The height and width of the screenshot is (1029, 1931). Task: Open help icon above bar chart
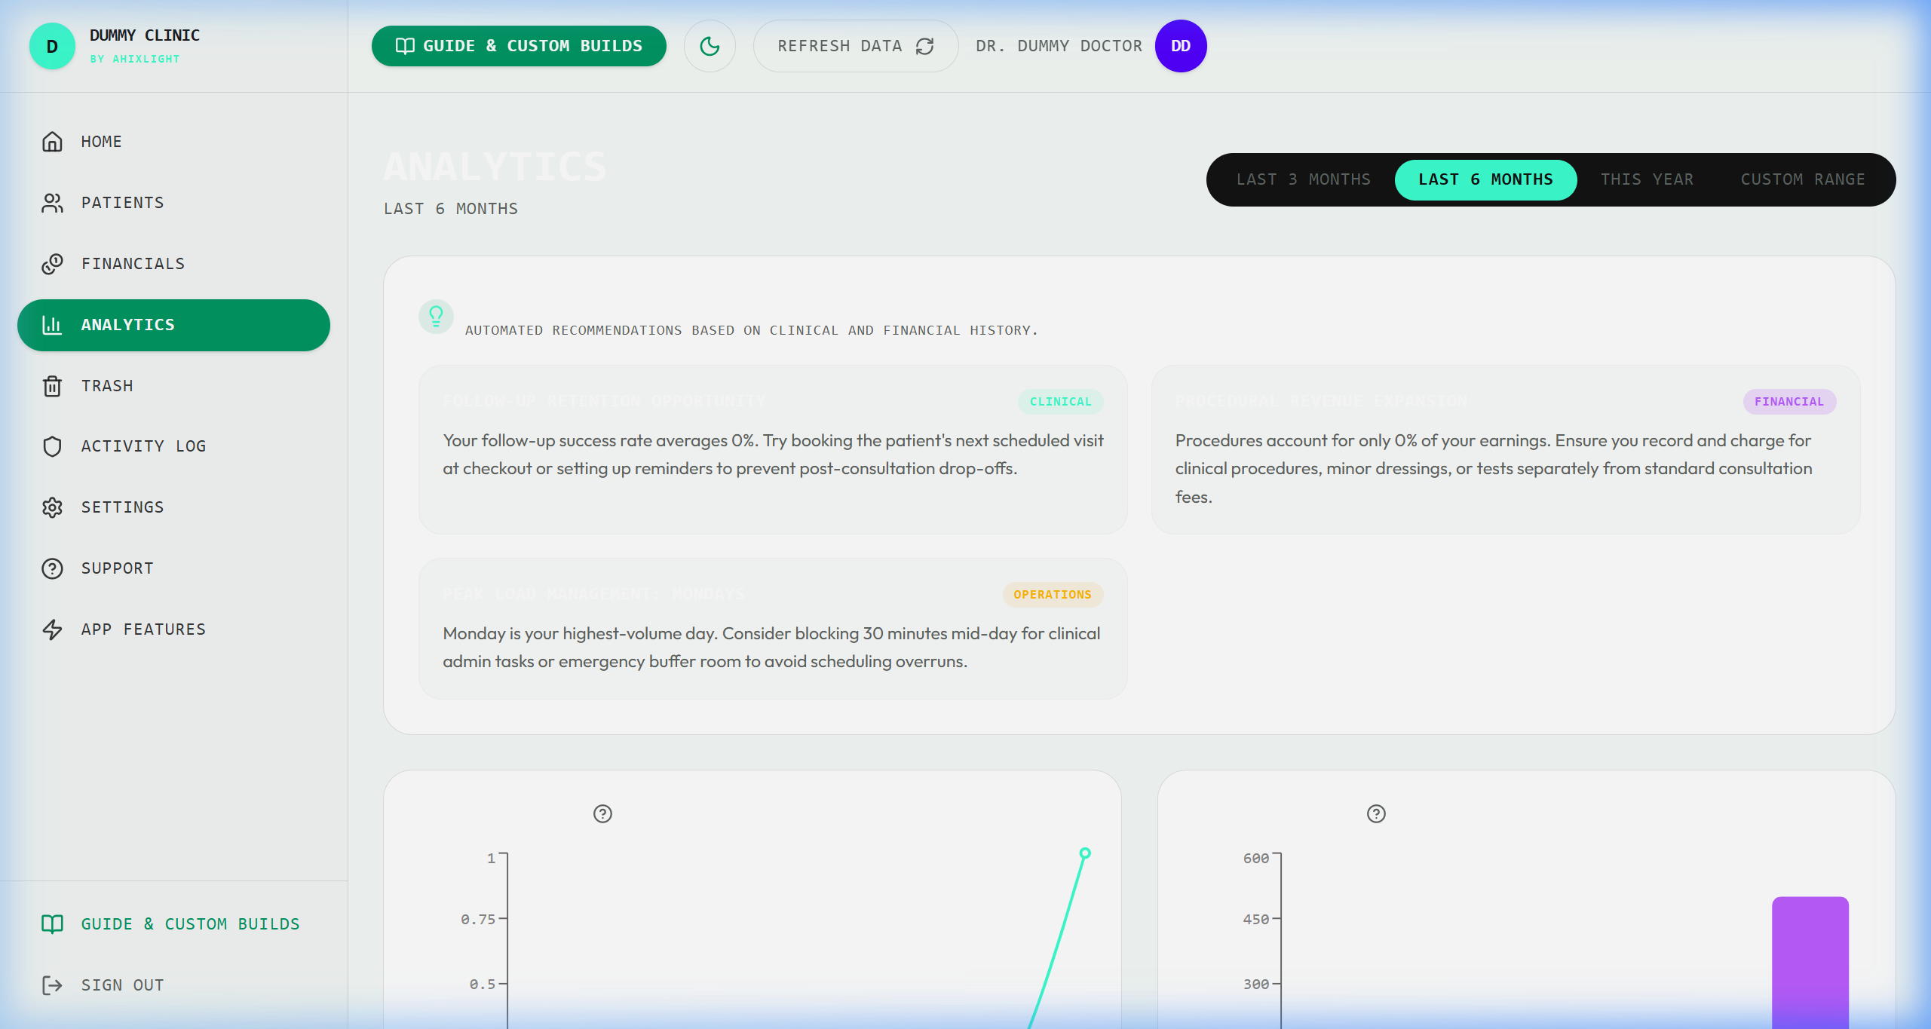click(1376, 813)
